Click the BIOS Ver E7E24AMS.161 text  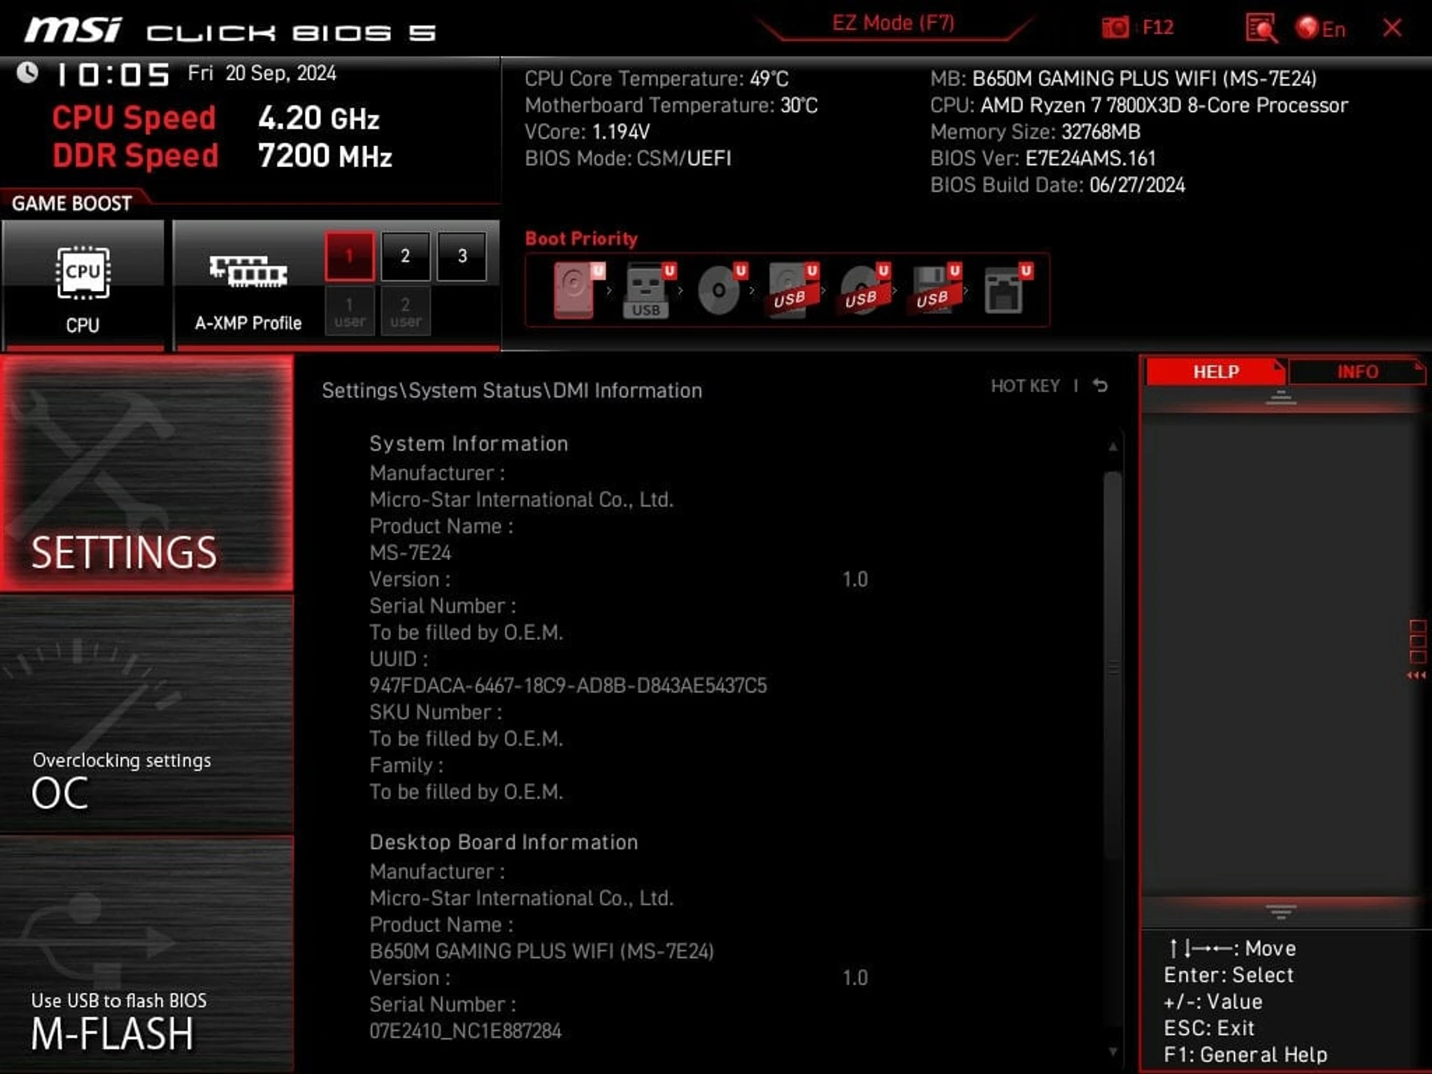pyautogui.click(x=1043, y=158)
